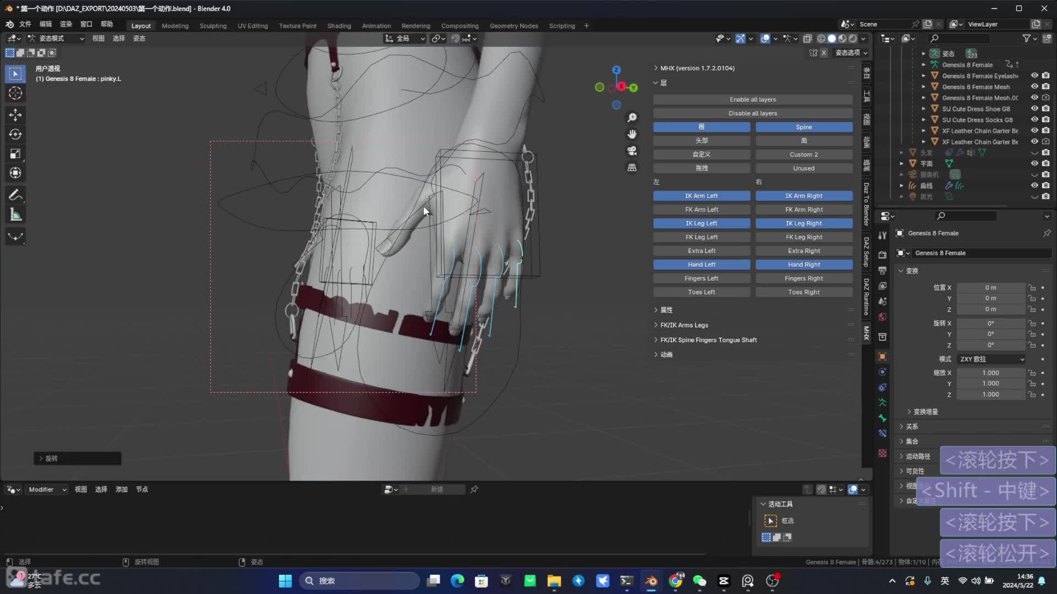Click the outliner search field
The image size is (1057, 594).
pos(959,38)
